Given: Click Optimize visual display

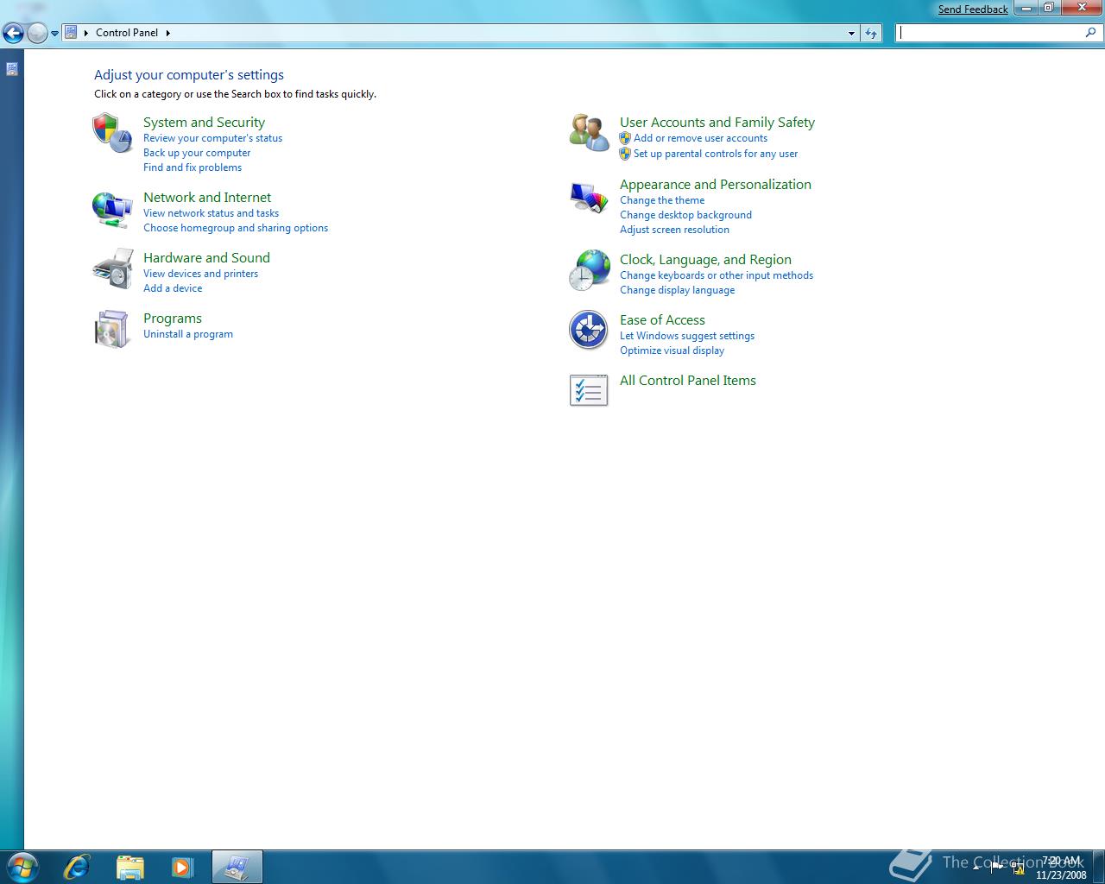Looking at the screenshot, I should click(x=672, y=350).
